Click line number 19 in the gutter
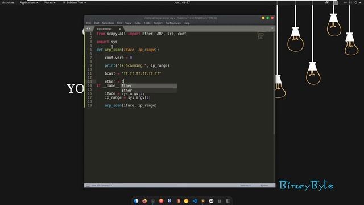364x205 pixels. 90,105
